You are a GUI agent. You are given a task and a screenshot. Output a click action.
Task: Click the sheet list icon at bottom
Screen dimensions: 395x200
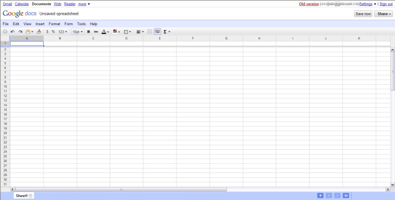click(x=346, y=196)
